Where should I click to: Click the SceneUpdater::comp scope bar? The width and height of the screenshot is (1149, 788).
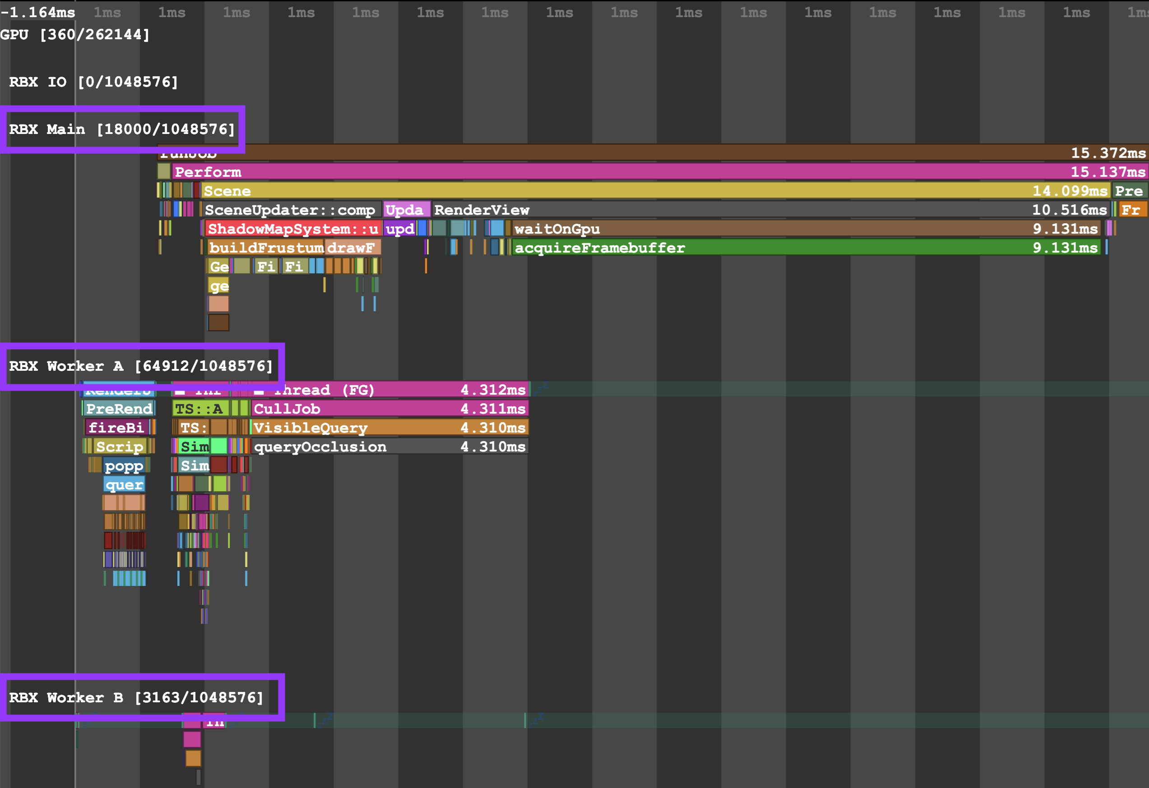291,210
